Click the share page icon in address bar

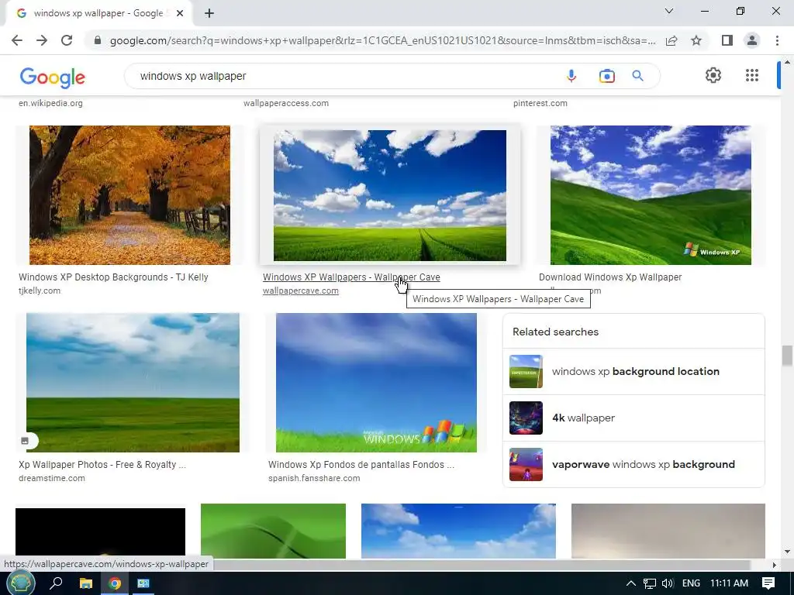point(671,40)
